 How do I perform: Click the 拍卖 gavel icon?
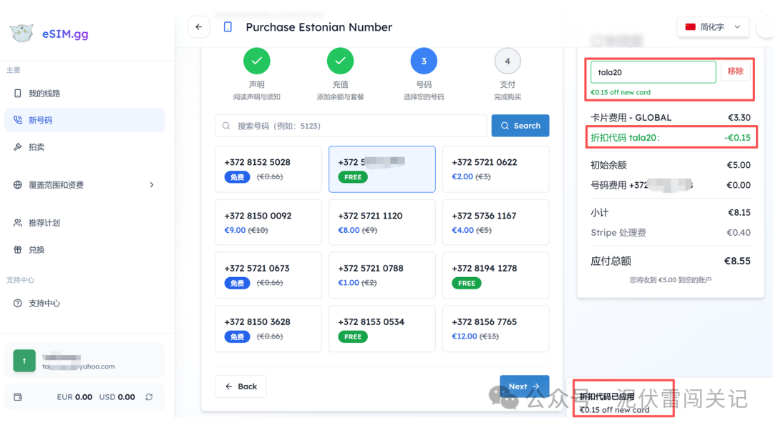point(18,146)
